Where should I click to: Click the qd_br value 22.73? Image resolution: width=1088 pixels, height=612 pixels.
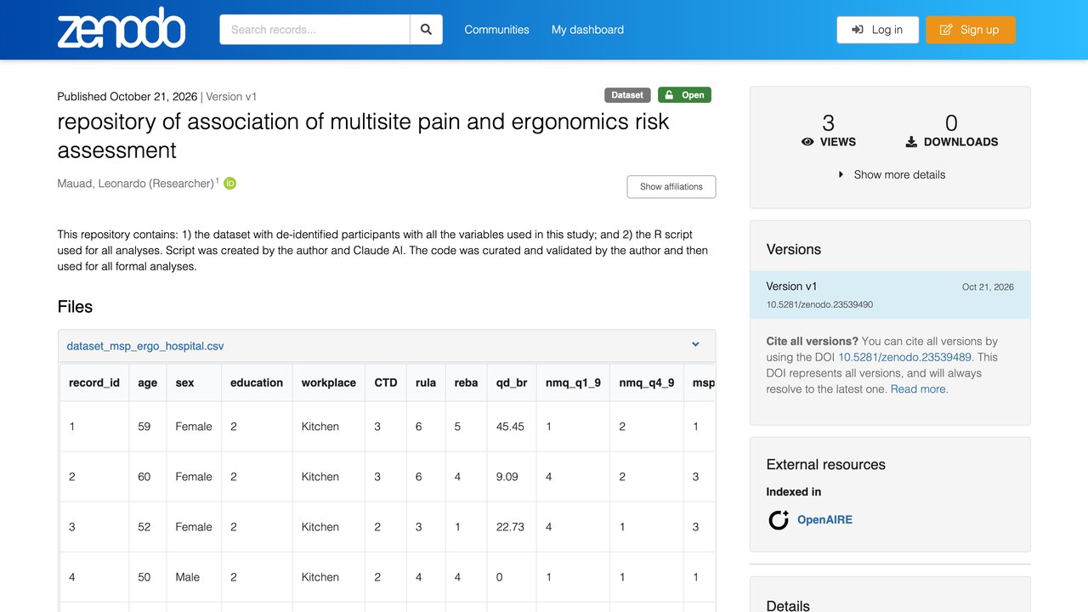(510, 527)
